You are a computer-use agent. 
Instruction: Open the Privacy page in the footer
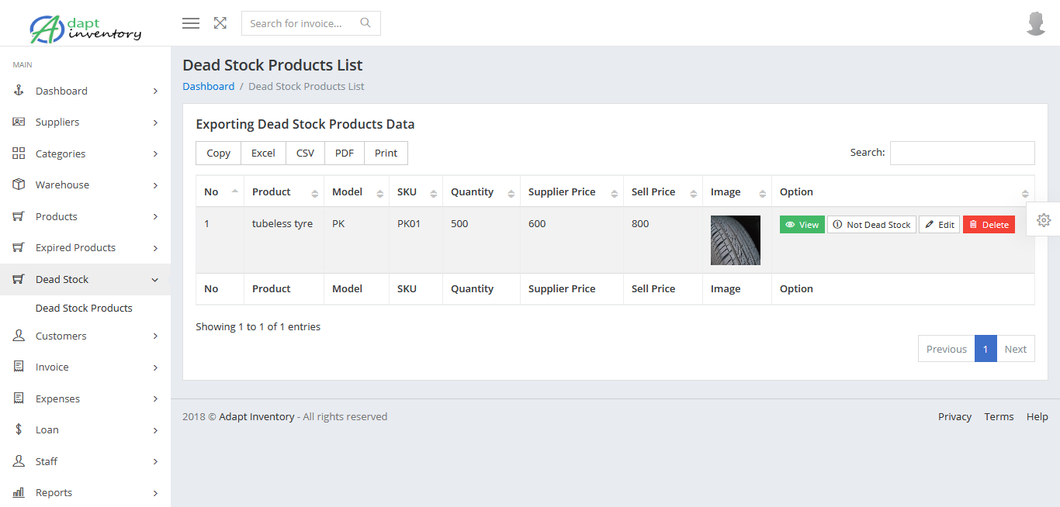954,416
